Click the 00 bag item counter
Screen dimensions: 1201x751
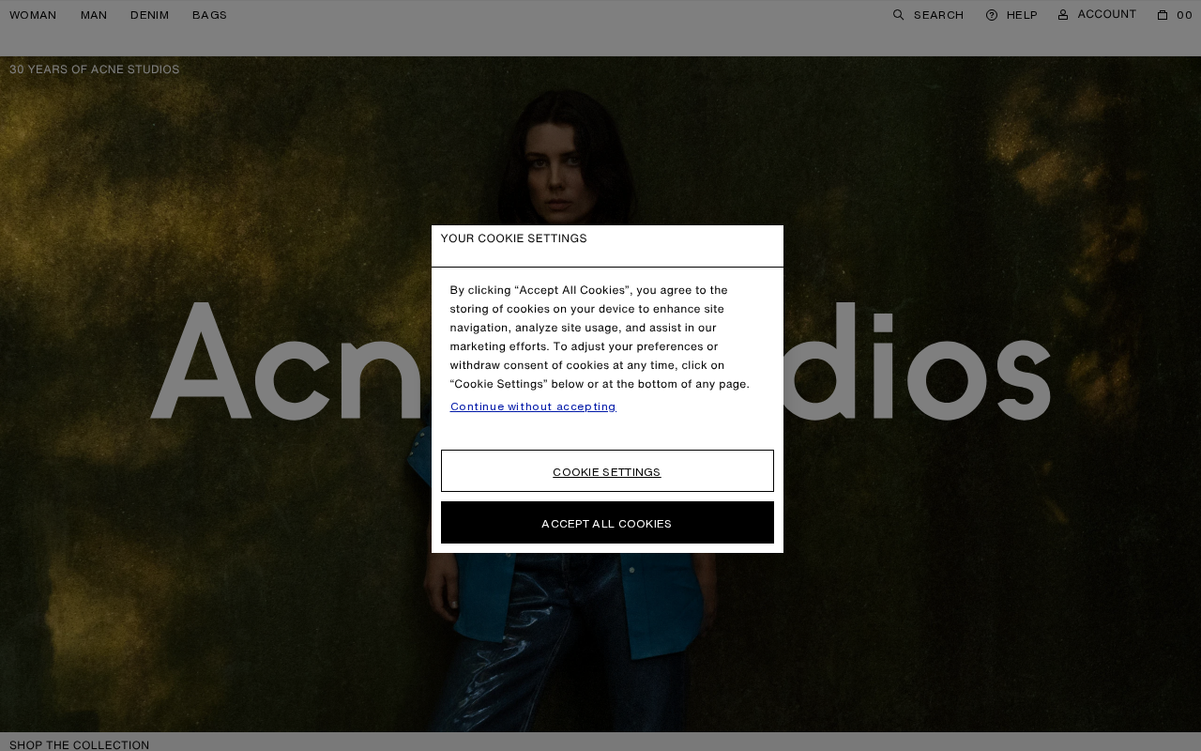tap(1184, 15)
